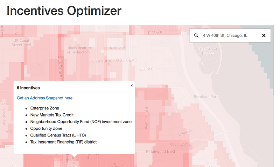Click Tax Increment Financing district entry

(x=63, y=142)
